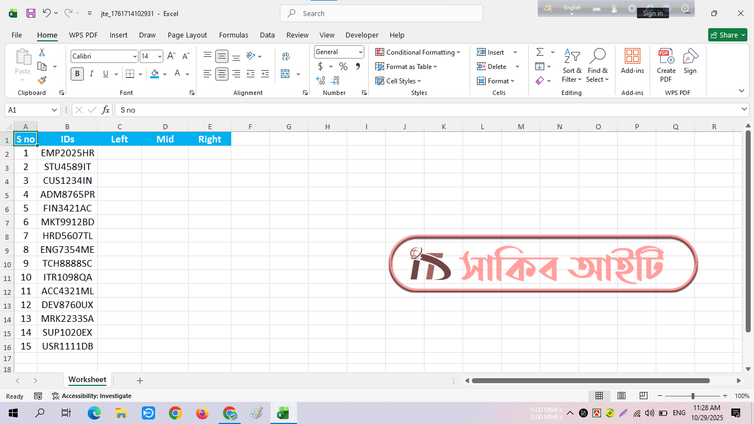Viewport: 754px width, 424px height.
Task: Switch to the Insert ribbon tab
Action: click(118, 35)
